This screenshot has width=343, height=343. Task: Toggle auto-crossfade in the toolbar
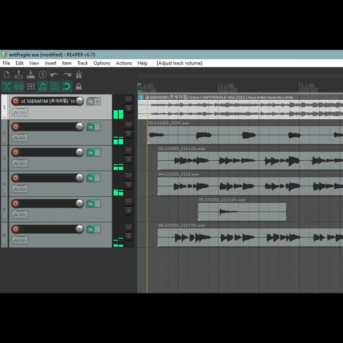(7, 86)
